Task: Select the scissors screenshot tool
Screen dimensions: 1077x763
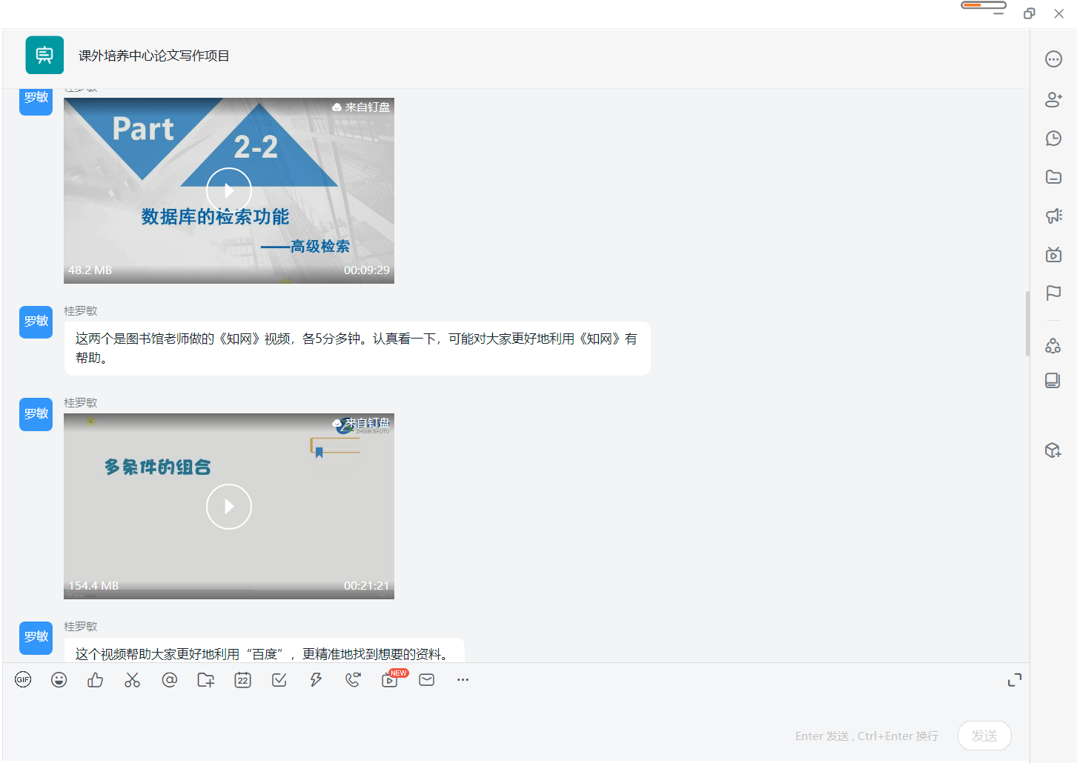Action: tap(133, 679)
